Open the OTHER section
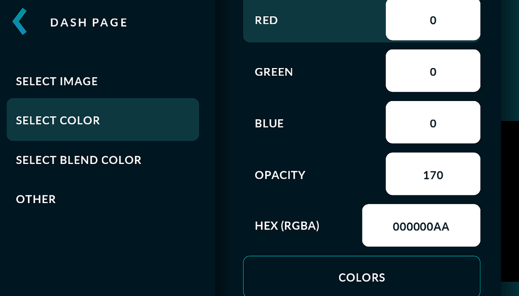This screenshot has height=296, width=519. 35,199
